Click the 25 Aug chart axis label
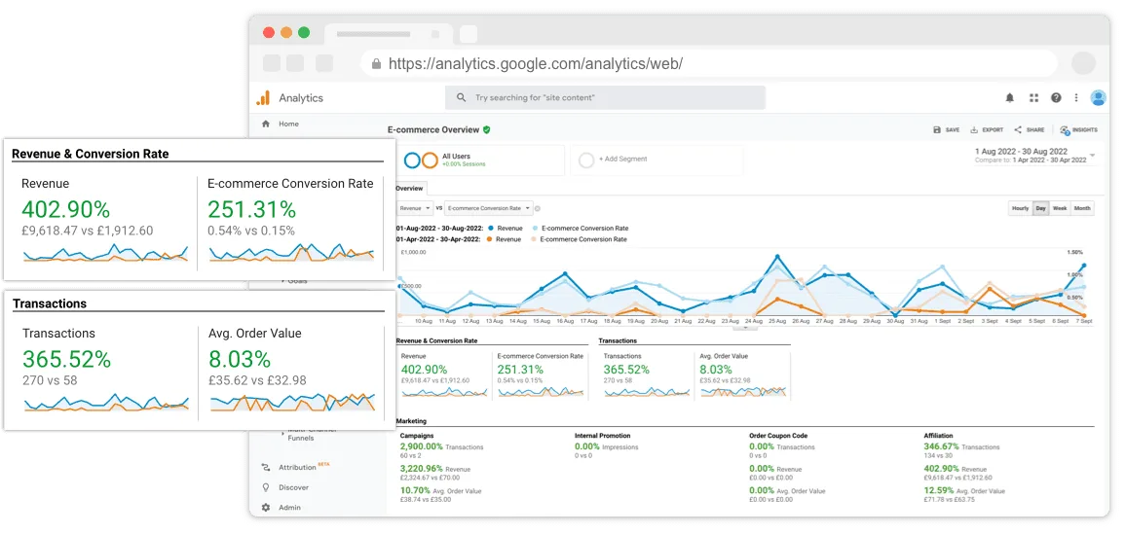The height and width of the screenshot is (534, 1126). [x=776, y=322]
